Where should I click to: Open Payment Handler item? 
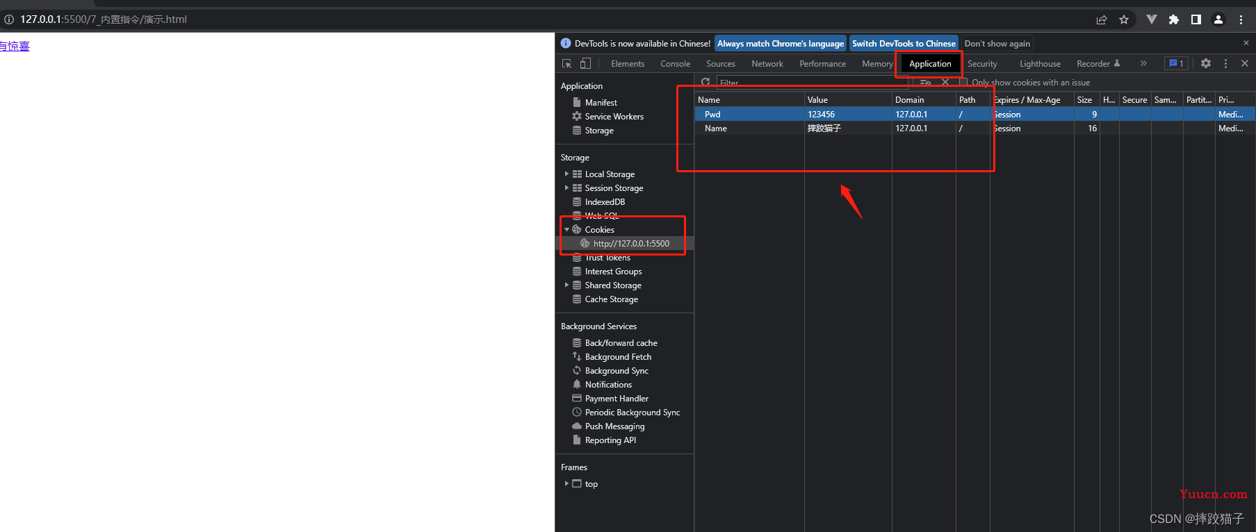617,398
